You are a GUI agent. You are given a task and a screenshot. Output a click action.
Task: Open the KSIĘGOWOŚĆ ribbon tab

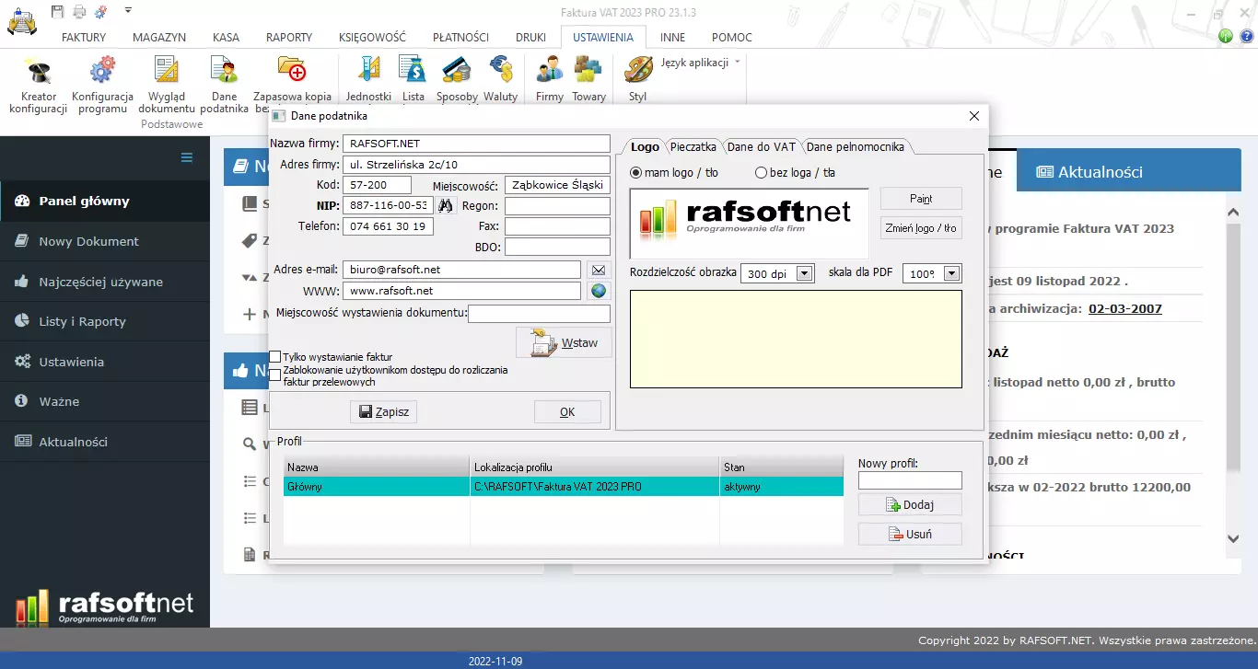pyautogui.click(x=372, y=38)
